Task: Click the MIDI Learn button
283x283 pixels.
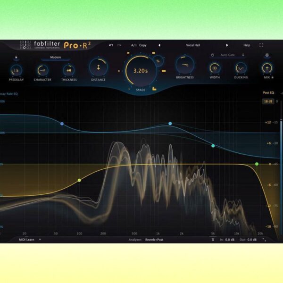Action: [x=26, y=240]
